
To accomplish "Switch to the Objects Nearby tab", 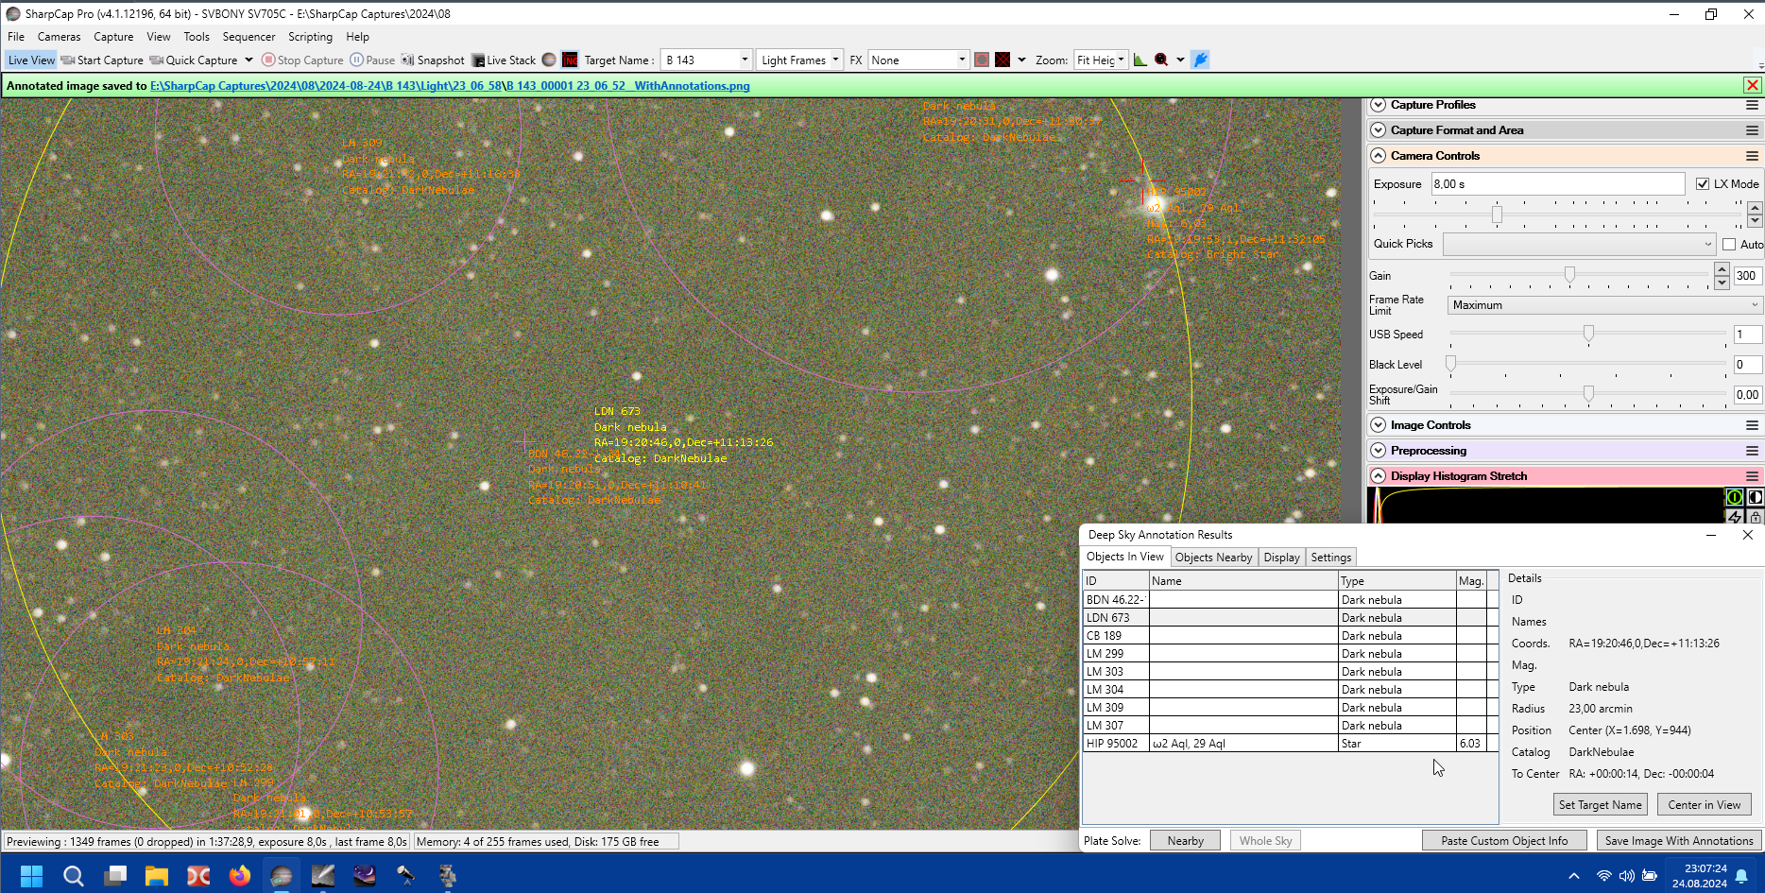I will 1213,558.
